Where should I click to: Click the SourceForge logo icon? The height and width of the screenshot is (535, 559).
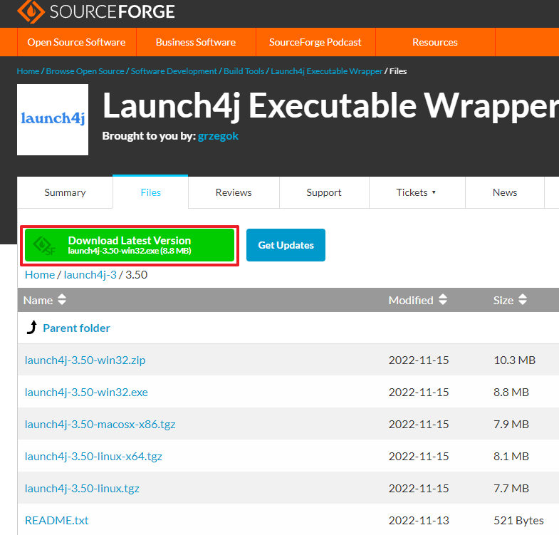tap(31, 12)
